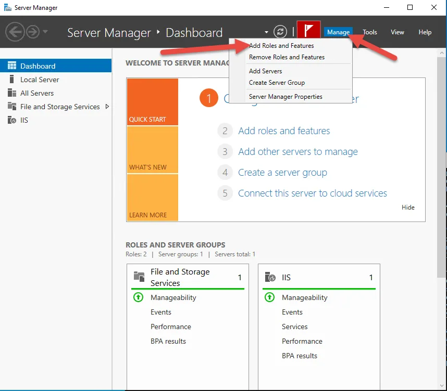Click Connect this server to cloud services
This screenshot has width=447, height=391.
click(312, 193)
